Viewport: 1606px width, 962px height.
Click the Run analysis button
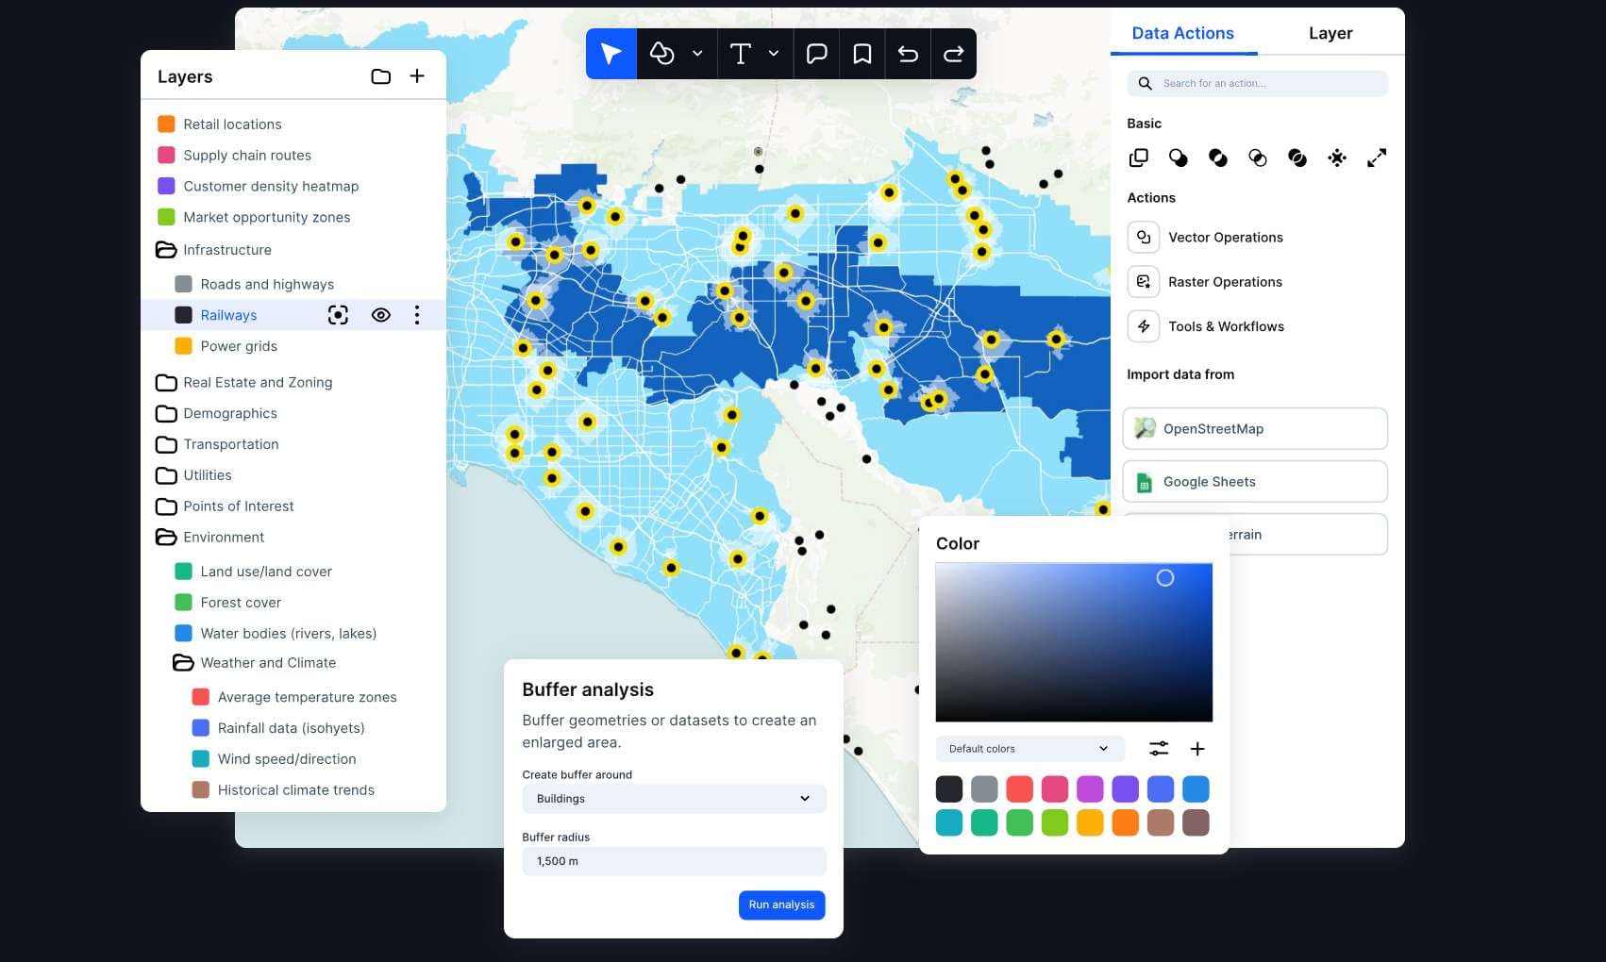[781, 904]
